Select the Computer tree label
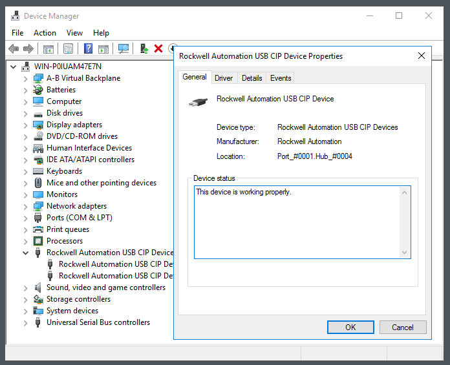The image size is (450, 365). coord(64,101)
